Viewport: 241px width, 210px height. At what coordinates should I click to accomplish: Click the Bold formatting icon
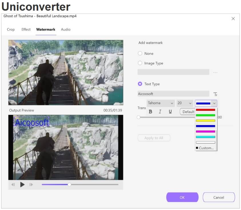[x=150, y=112]
